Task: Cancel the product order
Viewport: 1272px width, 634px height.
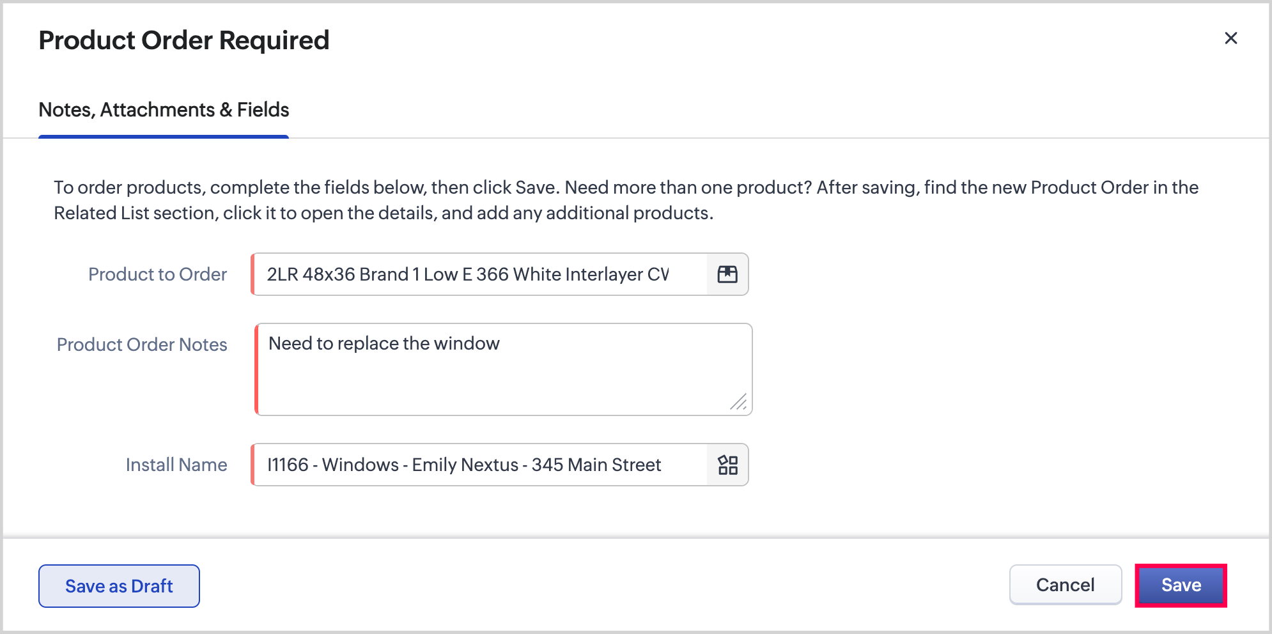Action: [x=1065, y=585]
